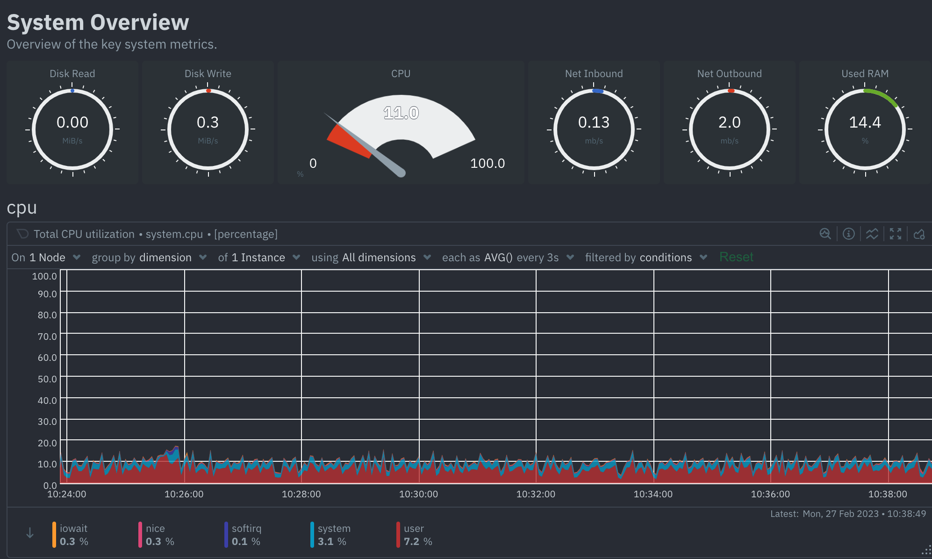Click the sort arrow in legend
This screenshot has height=559, width=932.
[30, 533]
